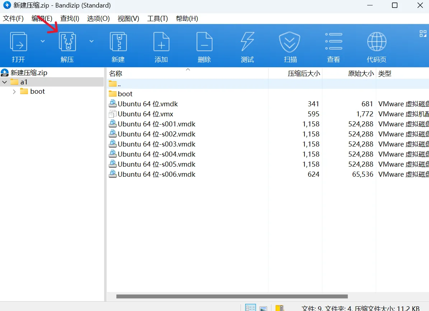The height and width of the screenshot is (311, 429).
Task: Click the boot folder icon in file list
Action: click(x=112, y=94)
